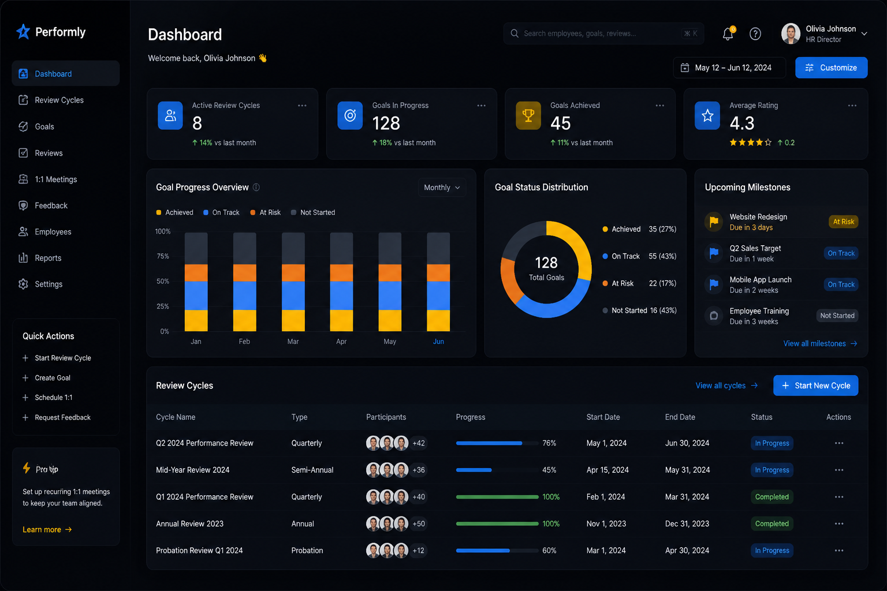Click Request Feedback quick action
The image size is (887, 591).
(x=57, y=417)
